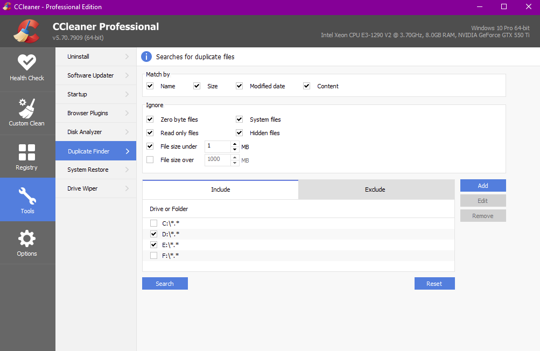Toggle Match by Size checkbox

click(x=197, y=86)
